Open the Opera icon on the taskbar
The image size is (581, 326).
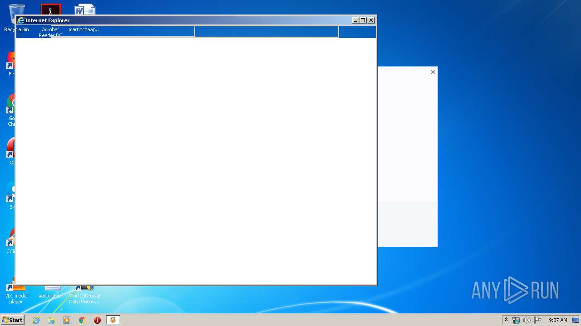pyautogui.click(x=97, y=320)
